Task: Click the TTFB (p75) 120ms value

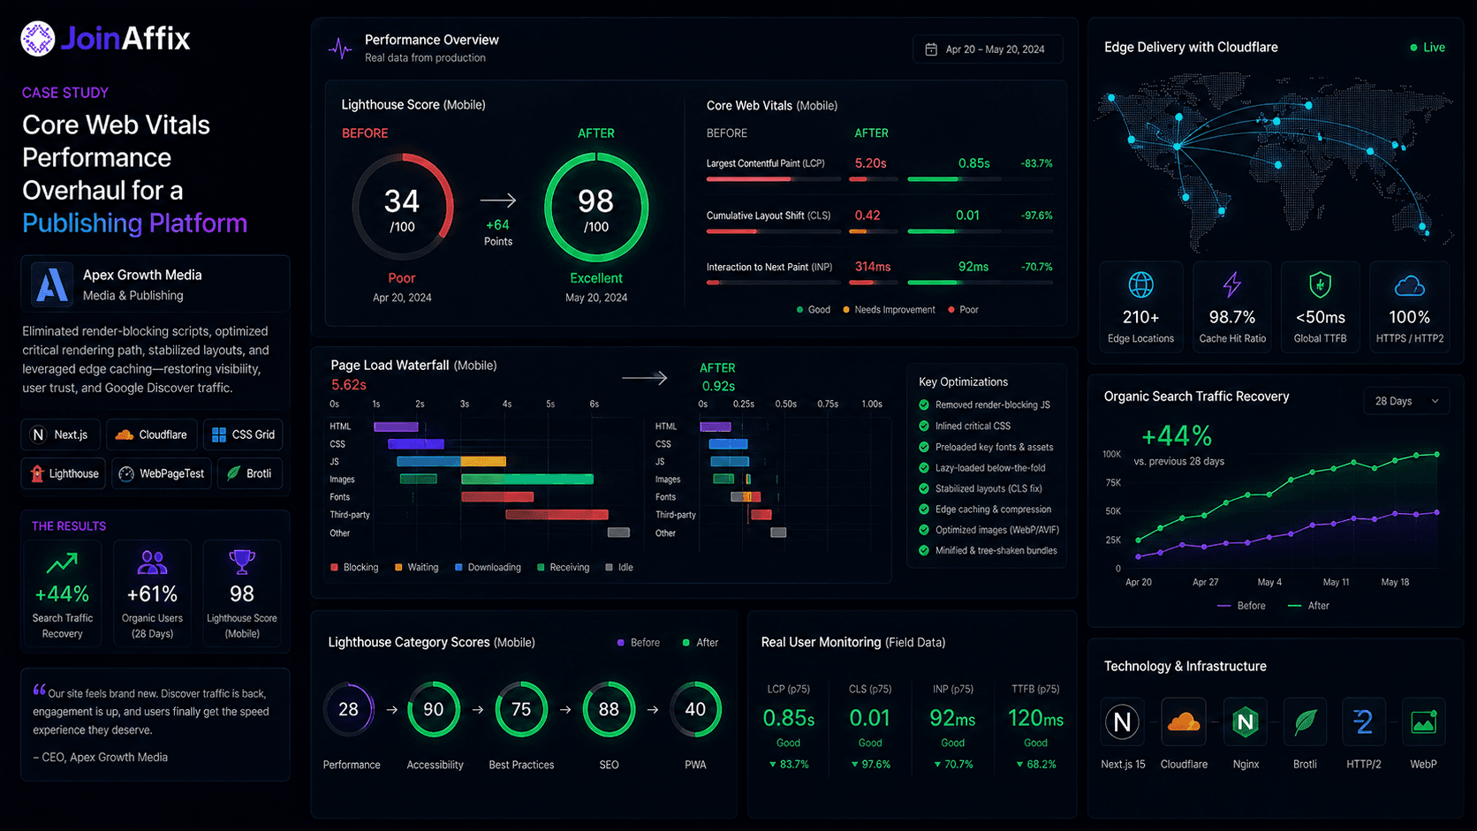Action: coord(1035,718)
